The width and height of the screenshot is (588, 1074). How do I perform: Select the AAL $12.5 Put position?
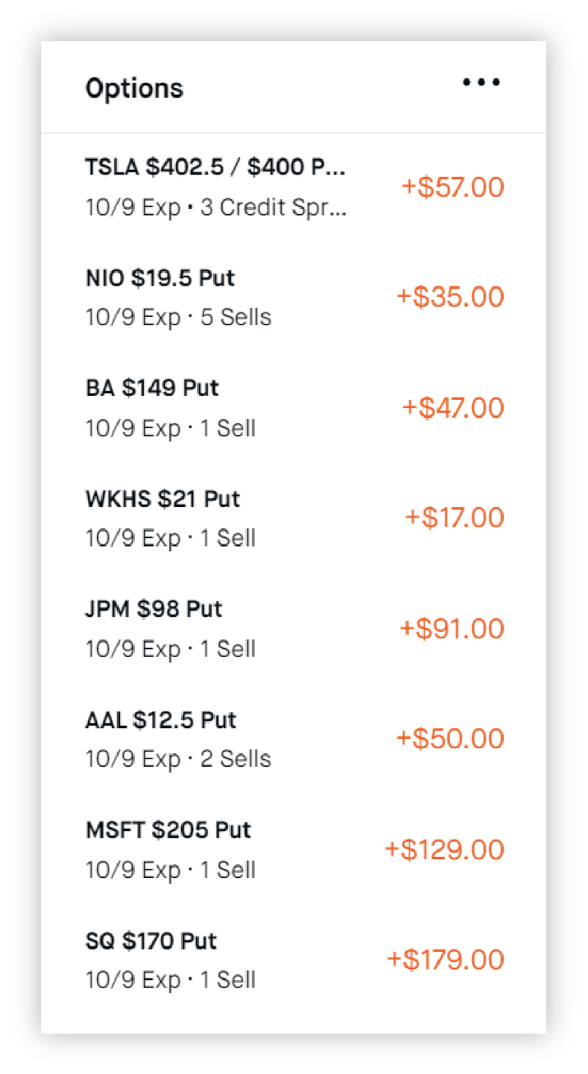coord(161,720)
